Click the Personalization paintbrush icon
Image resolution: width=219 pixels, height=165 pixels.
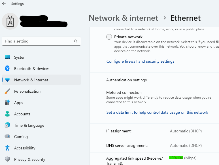click(x=7, y=91)
